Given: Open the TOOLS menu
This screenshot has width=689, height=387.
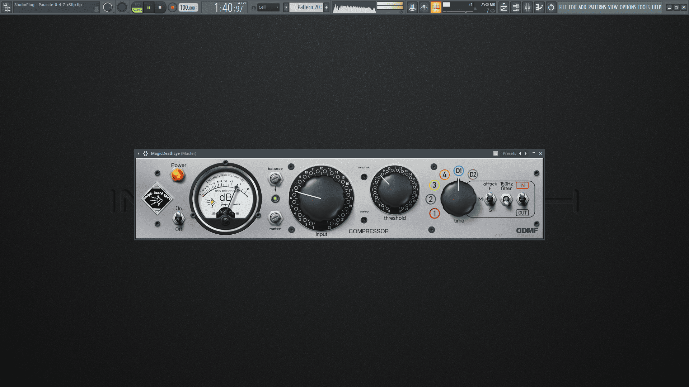Looking at the screenshot, I should 644,7.
